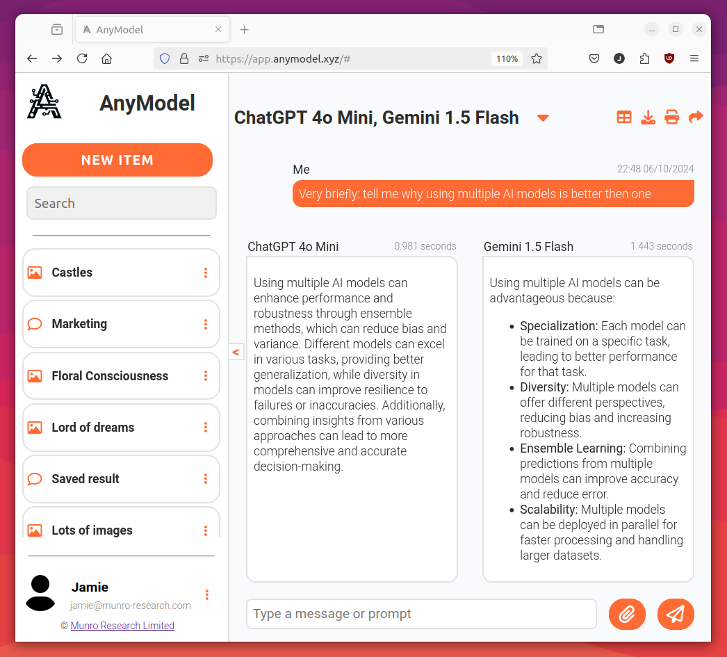
Task: Bookmark this page with star icon
Action: [x=537, y=58]
